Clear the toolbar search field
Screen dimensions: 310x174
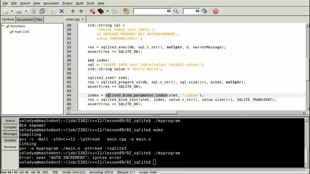click(x=169, y=11)
